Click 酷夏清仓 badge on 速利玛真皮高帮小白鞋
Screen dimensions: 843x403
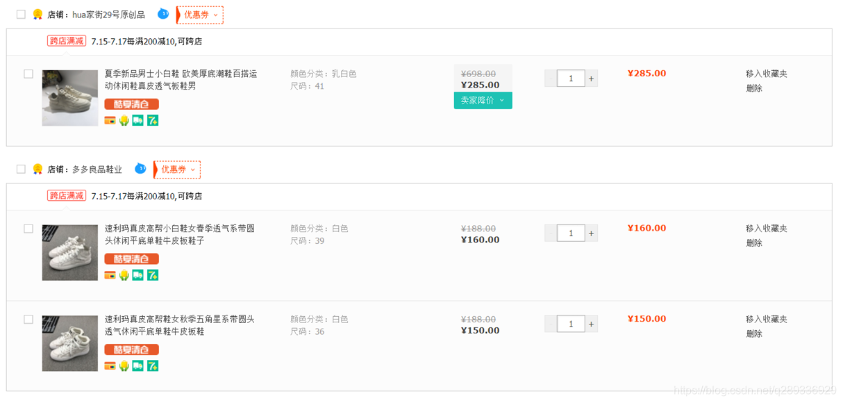(132, 259)
